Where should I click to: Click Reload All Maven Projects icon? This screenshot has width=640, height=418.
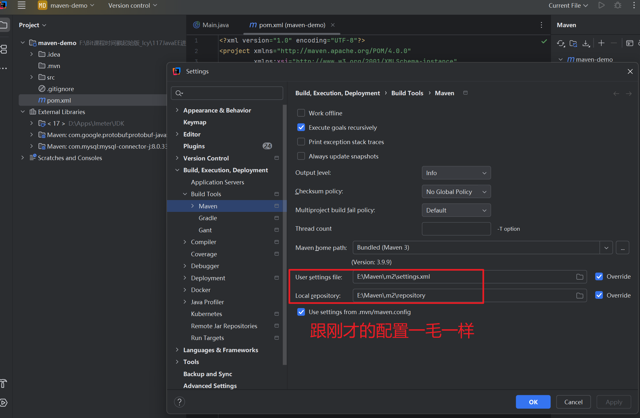pyautogui.click(x=561, y=43)
